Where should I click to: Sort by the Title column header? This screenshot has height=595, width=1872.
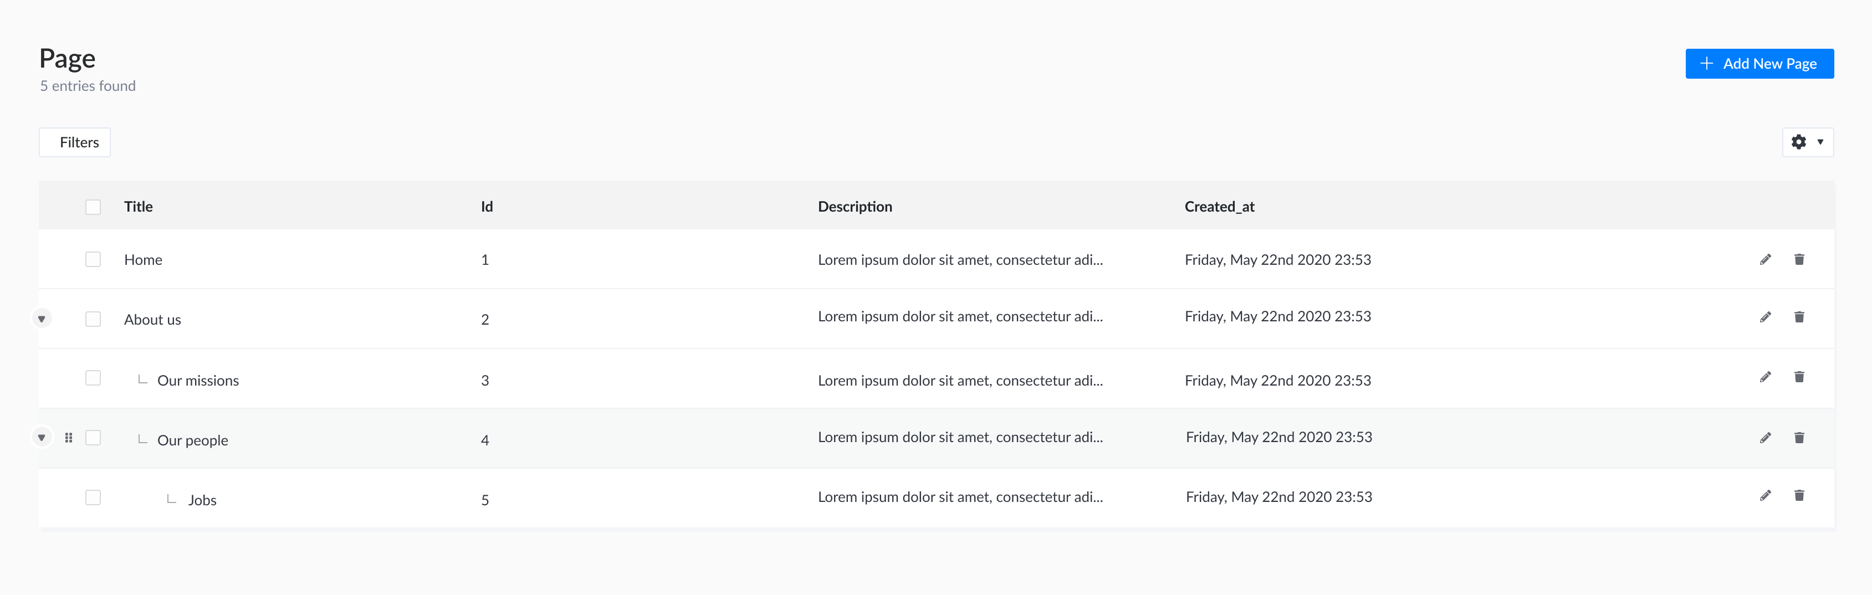coord(138,207)
